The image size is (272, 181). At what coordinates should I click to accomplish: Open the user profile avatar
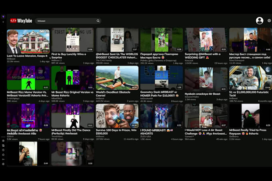point(260,21)
